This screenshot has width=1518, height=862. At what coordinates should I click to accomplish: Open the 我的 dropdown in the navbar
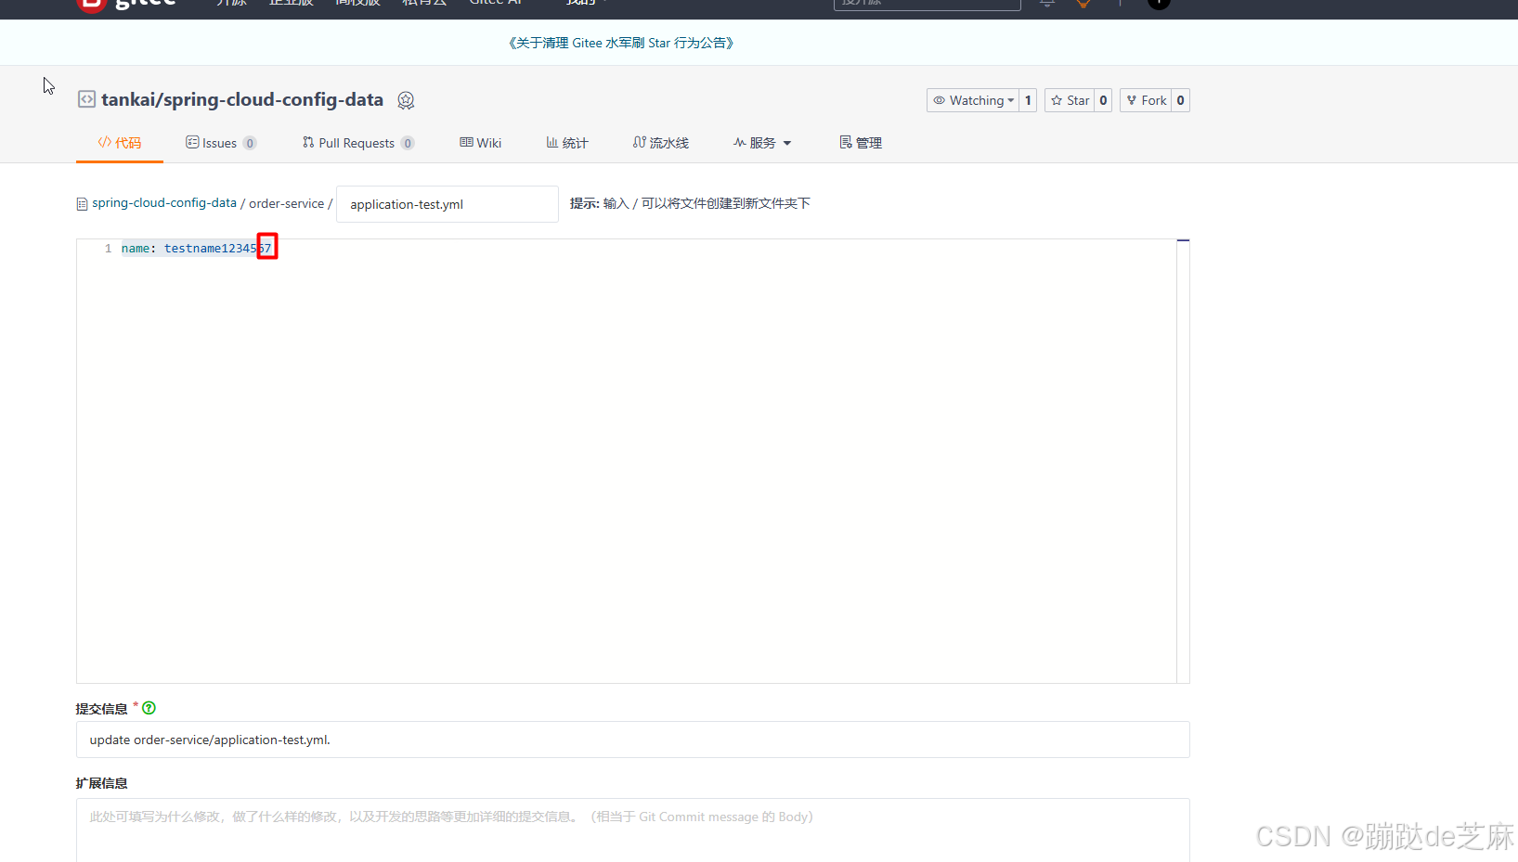(583, 3)
